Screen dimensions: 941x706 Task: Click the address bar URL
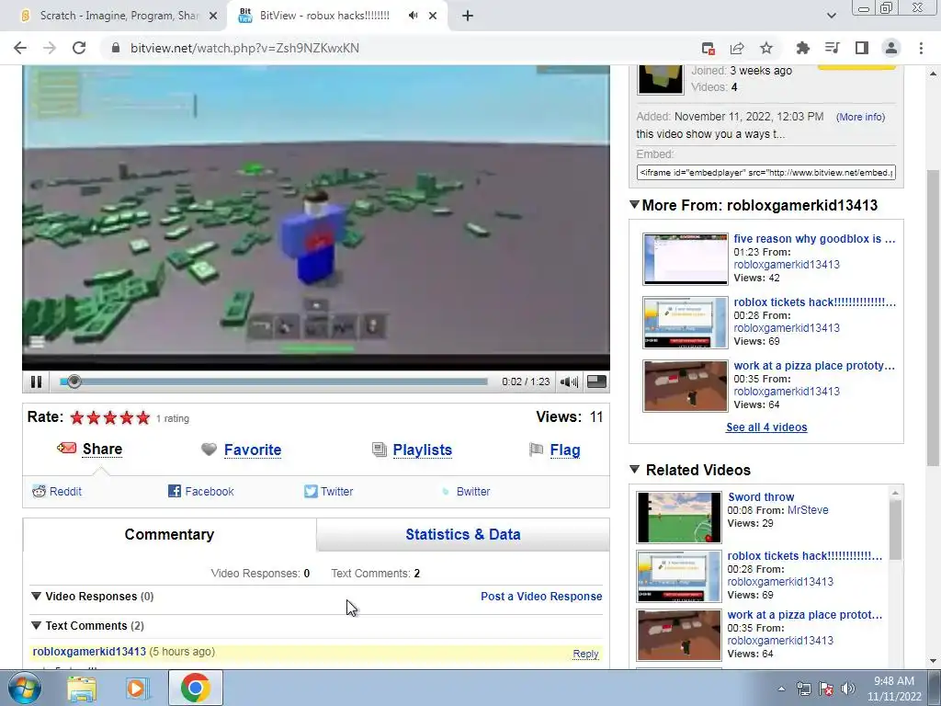pos(244,48)
